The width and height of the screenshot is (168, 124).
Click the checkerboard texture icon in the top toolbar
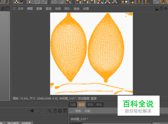16,2
